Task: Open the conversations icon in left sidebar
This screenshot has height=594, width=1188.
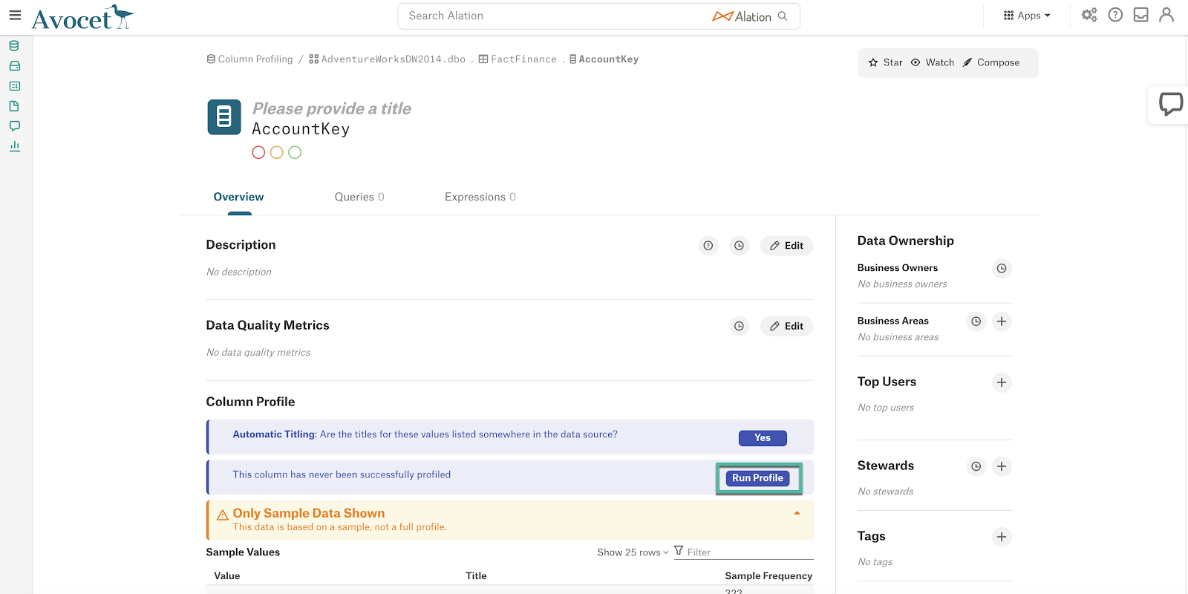Action: point(14,126)
